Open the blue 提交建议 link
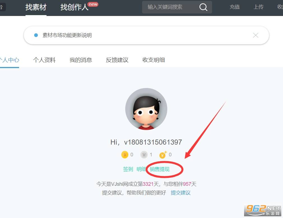 point(180,193)
